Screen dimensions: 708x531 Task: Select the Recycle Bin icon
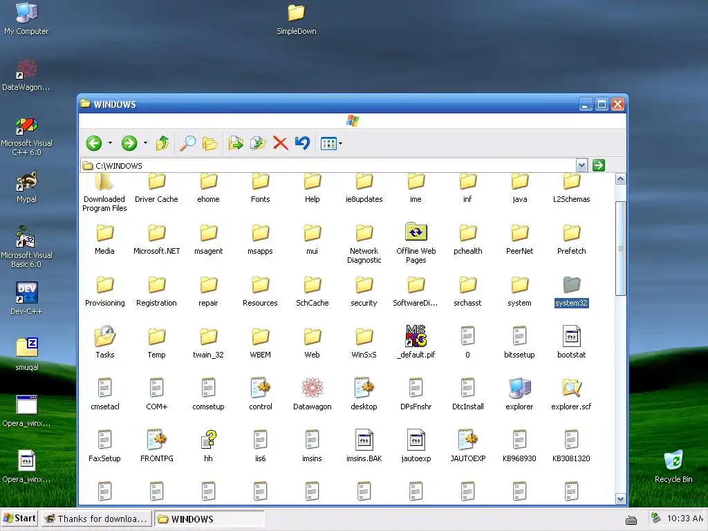click(673, 467)
